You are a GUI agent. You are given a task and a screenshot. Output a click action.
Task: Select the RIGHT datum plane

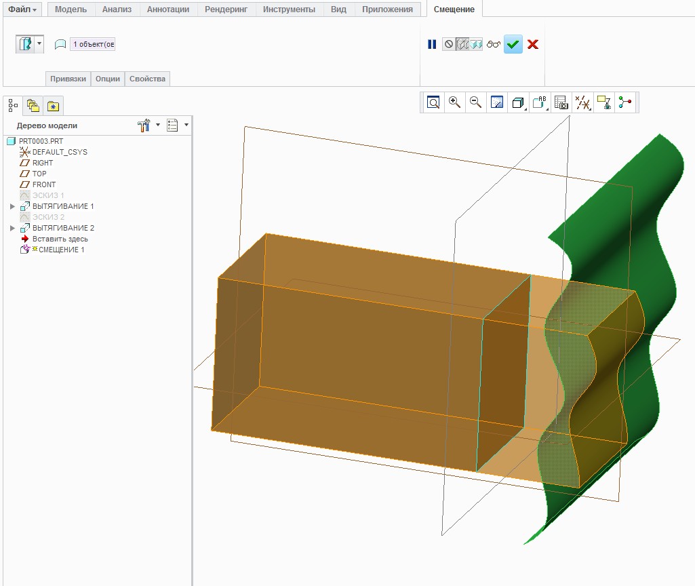pos(43,163)
